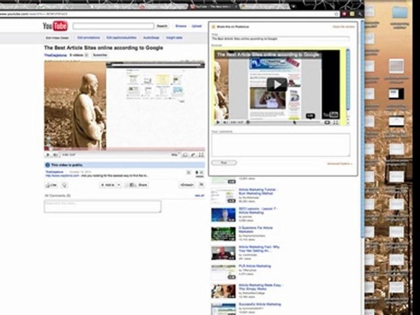Click the Search button

pyautogui.click(x=162, y=26)
